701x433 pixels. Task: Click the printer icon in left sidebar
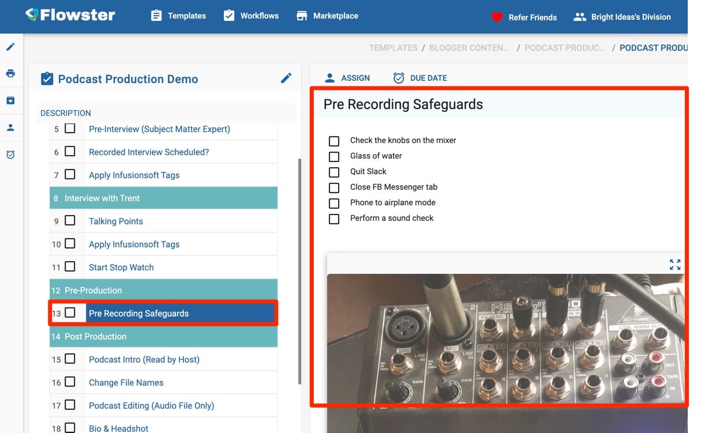(x=10, y=73)
